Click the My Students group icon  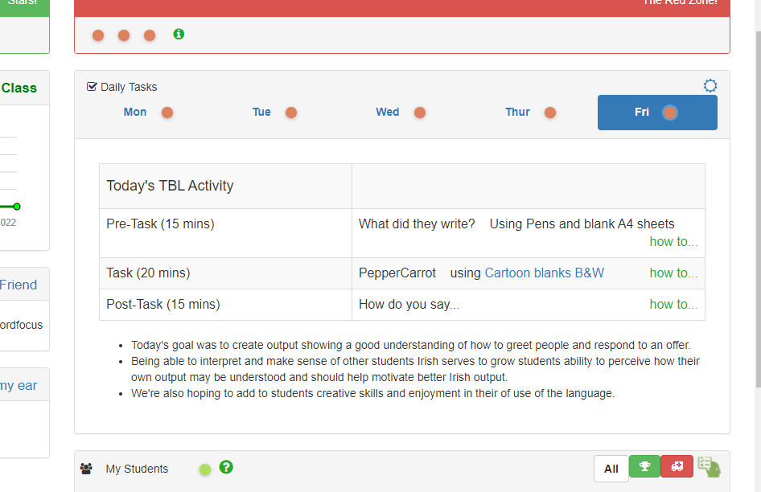pyautogui.click(x=86, y=469)
